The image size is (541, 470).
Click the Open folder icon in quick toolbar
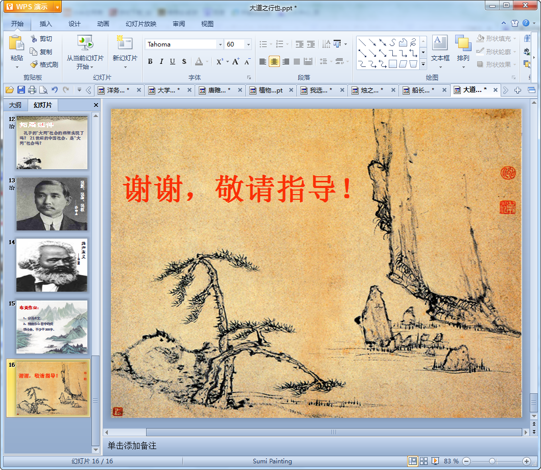[x=10, y=90]
